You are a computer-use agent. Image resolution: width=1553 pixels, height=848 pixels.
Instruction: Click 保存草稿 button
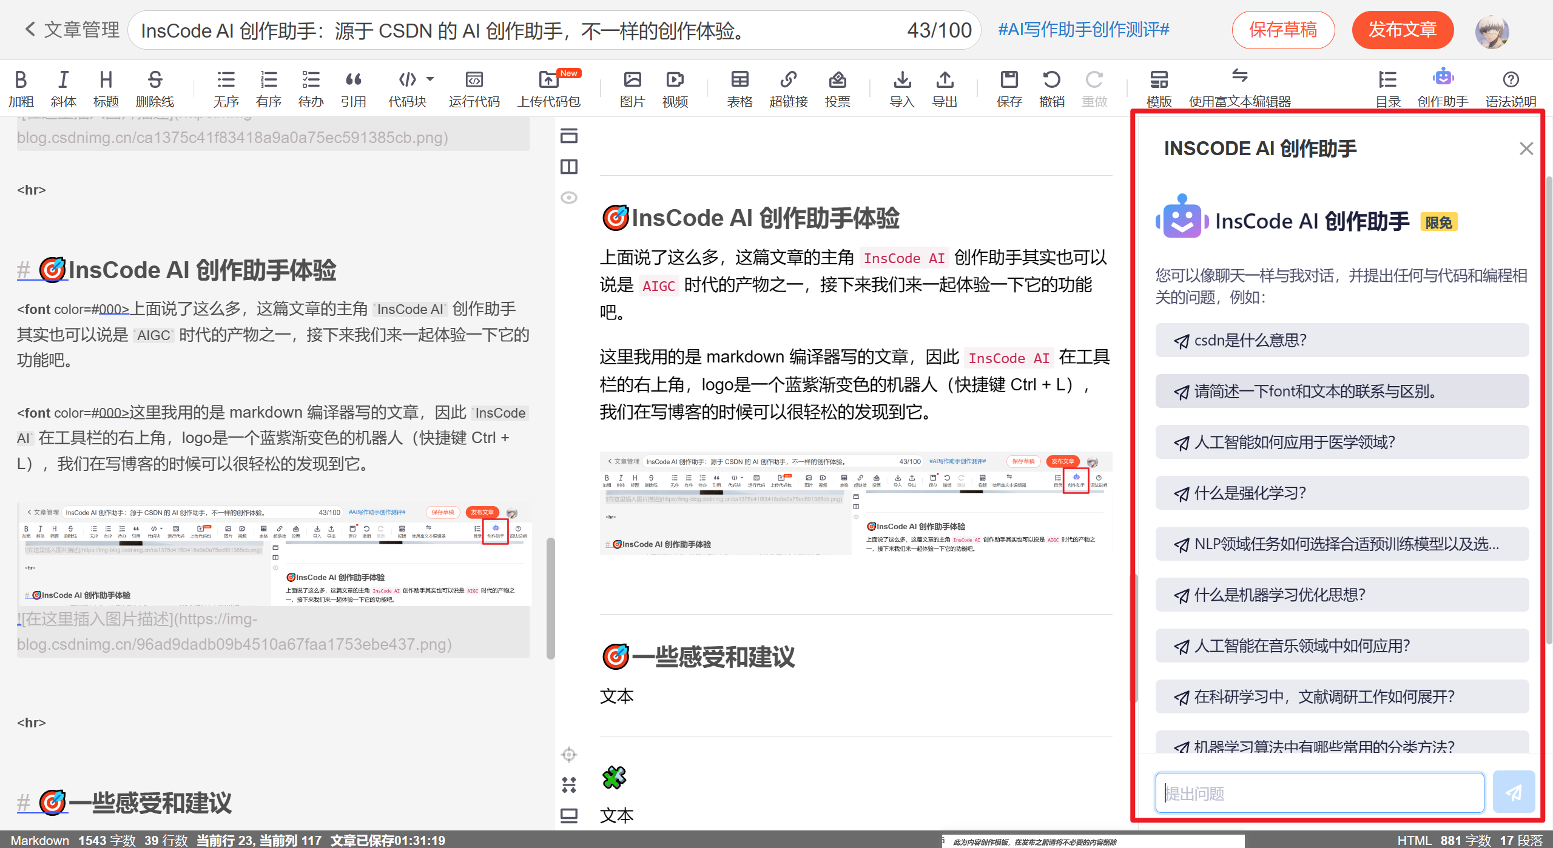point(1283,30)
